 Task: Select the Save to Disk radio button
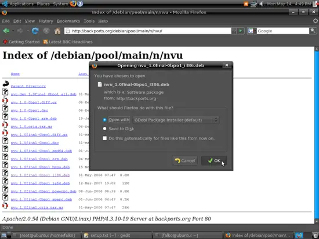click(x=104, y=128)
